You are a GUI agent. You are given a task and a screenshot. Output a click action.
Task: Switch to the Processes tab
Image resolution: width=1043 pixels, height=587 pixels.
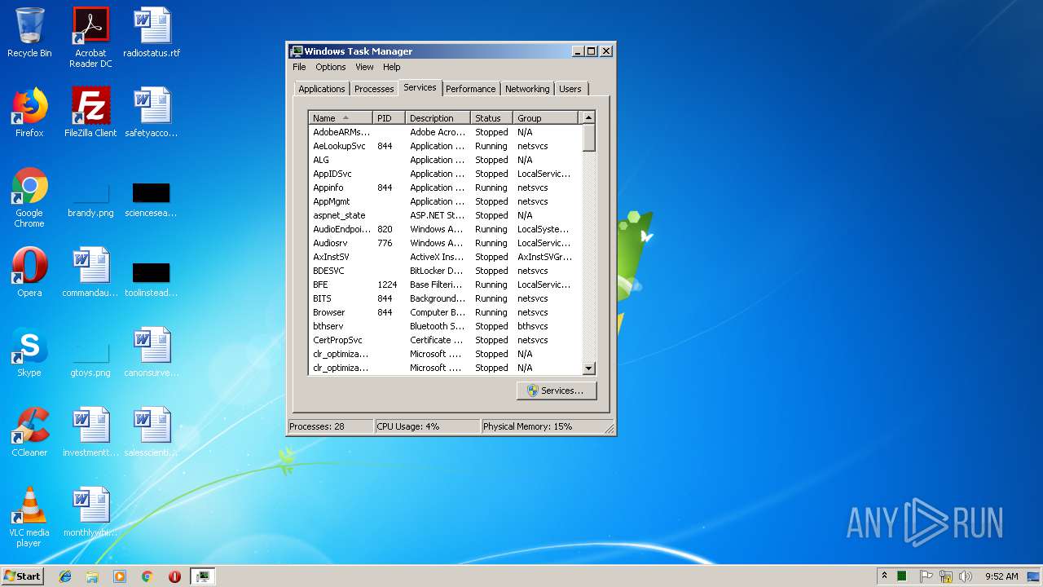tap(375, 89)
